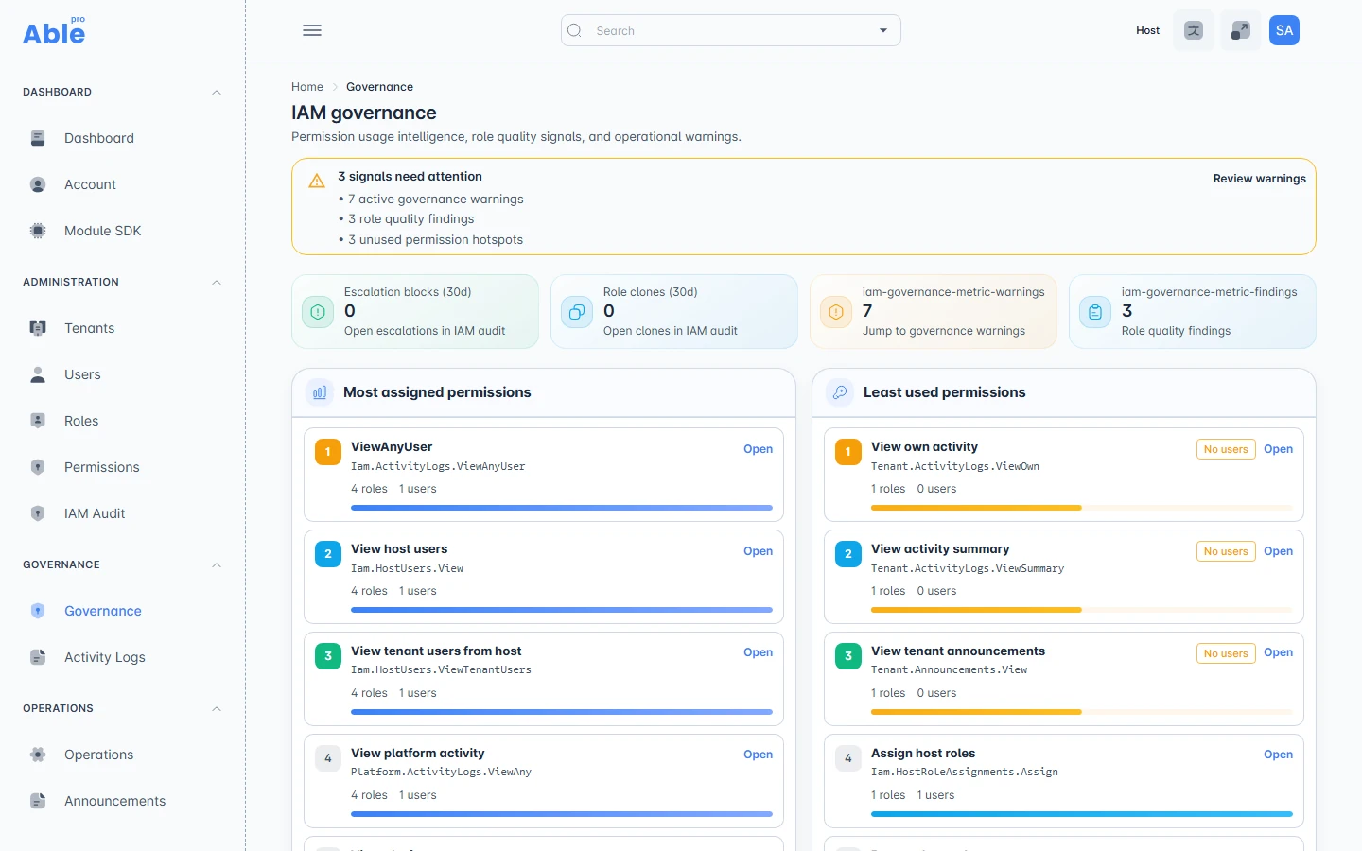This screenshot has height=851, width=1362.
Task: Open the View platform activity permission
Action: pos(758,755)
